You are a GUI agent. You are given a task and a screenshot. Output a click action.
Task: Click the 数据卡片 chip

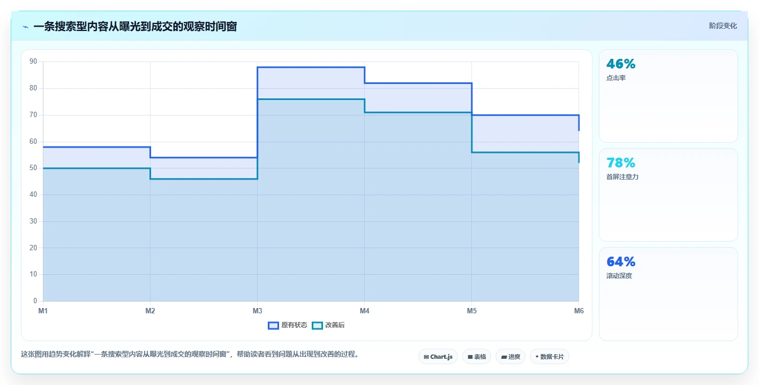coord(550,357)
